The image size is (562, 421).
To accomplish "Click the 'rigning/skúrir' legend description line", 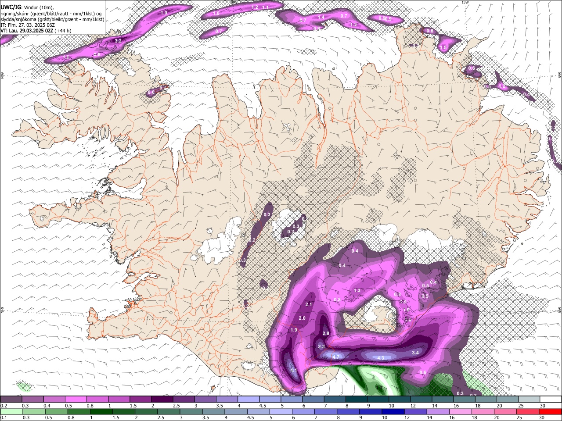I will [51, 13].
